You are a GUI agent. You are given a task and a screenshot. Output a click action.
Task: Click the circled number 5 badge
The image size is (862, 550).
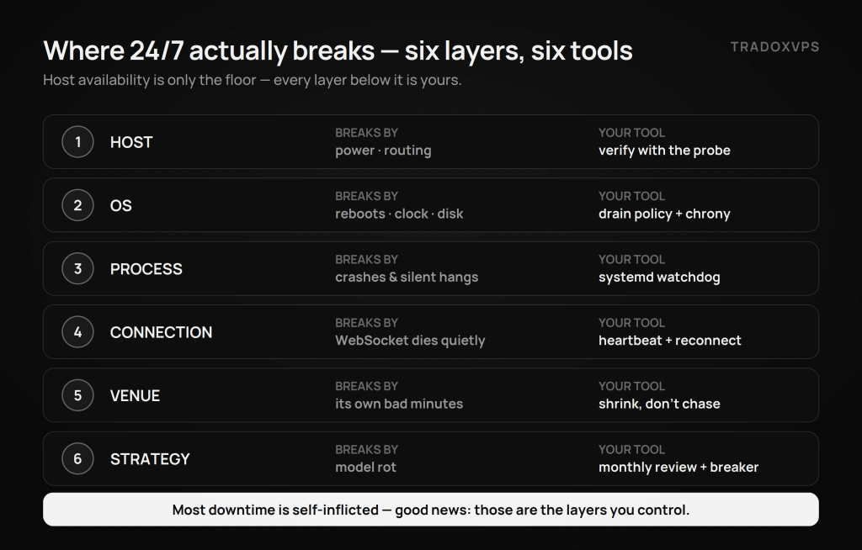pyautogui.click(x=77, y=395)
